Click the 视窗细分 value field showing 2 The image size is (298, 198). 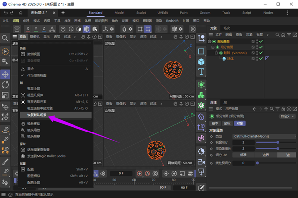(x=243, y=142)
